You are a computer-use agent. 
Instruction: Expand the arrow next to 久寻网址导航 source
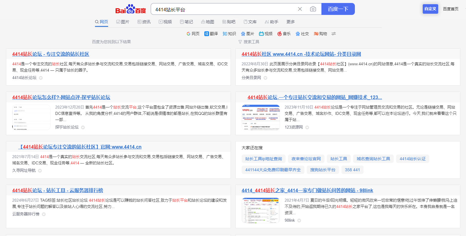click(x=40, y=171)
